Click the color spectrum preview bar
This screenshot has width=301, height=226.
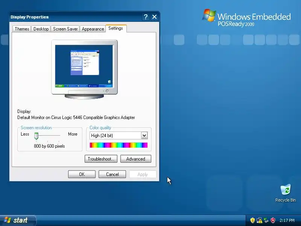pos(119,145)
